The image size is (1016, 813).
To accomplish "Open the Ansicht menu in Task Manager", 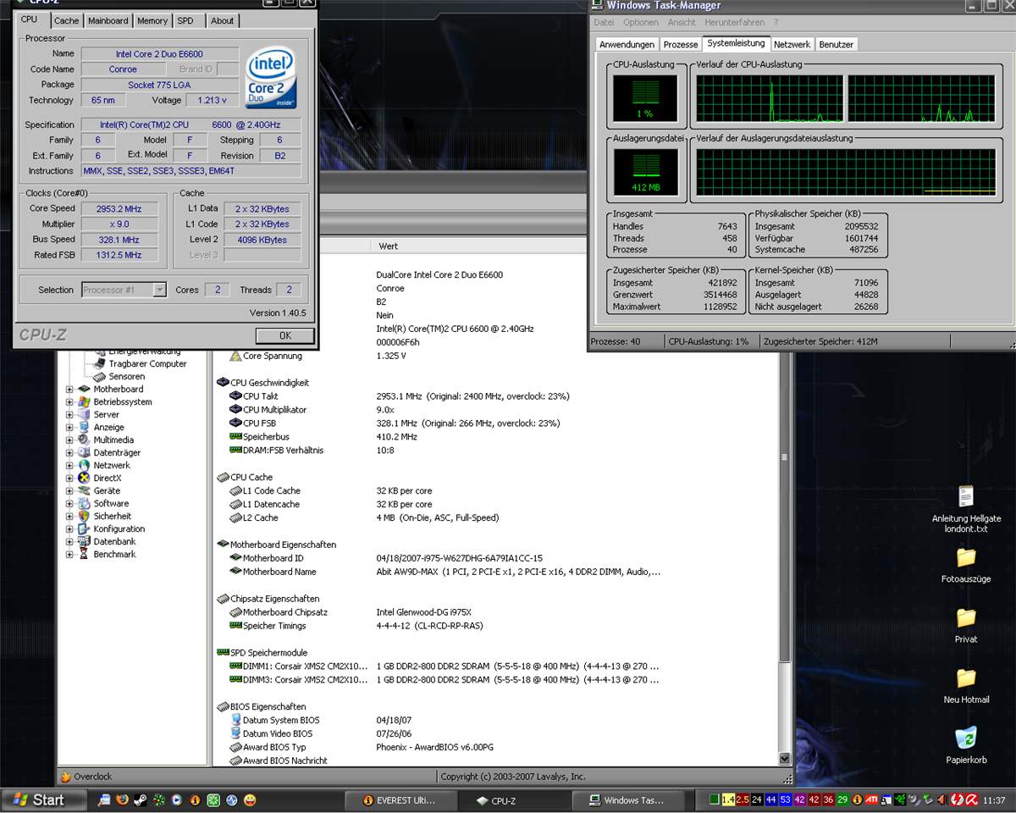I will pos(682,22).
